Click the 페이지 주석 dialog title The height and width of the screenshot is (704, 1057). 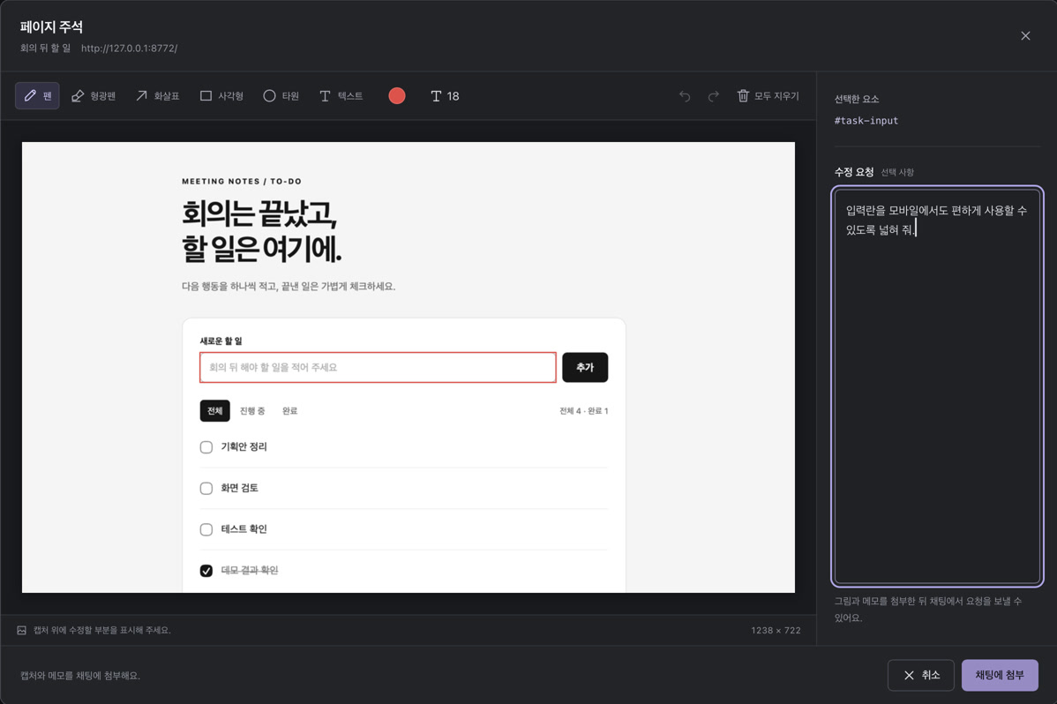click(51, 27)
